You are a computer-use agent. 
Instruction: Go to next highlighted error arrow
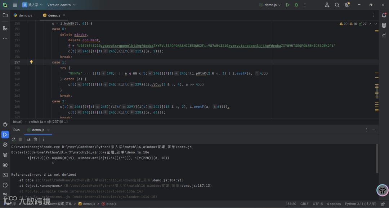coord(375,24)
